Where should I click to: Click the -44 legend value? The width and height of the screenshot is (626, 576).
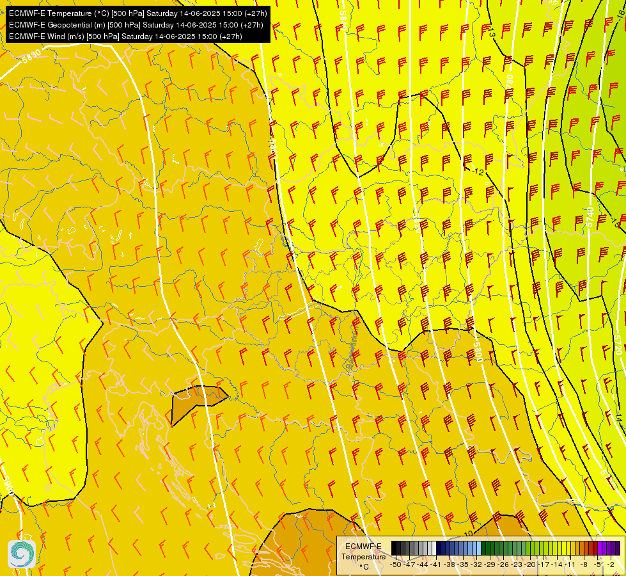(x=423, y=564)
